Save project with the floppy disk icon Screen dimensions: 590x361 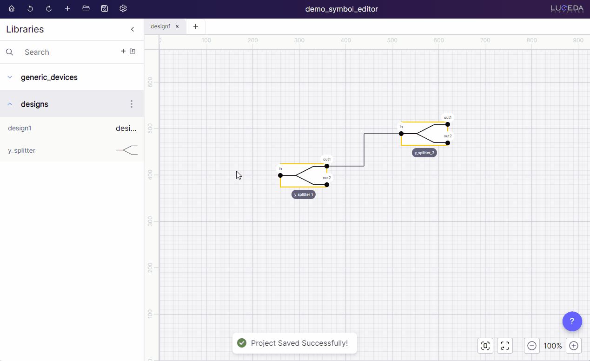coord(105,9)
